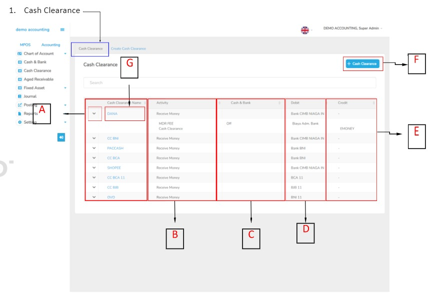
Task: Expand the CC BNI row chevron
Action: [x=94, y=138]
